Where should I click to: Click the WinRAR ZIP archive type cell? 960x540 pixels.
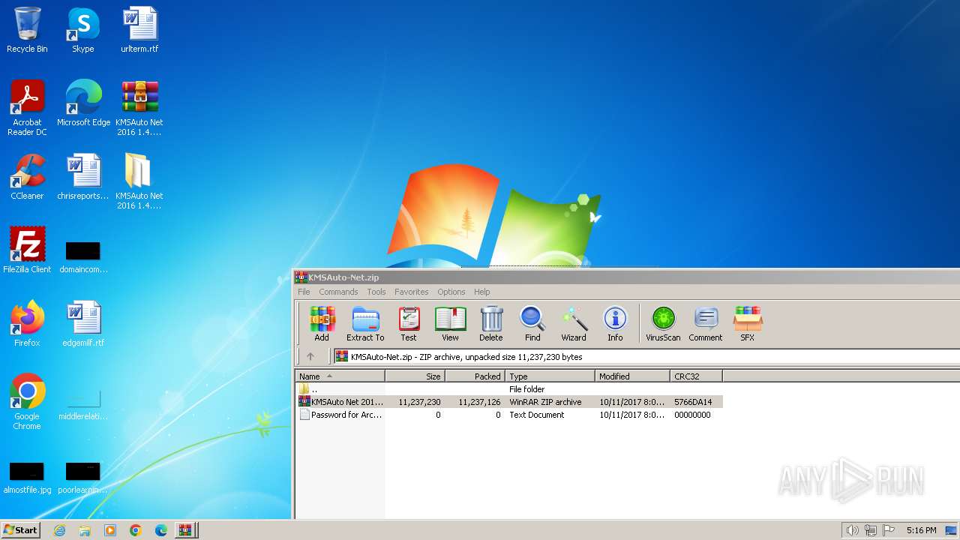[545, 402]
